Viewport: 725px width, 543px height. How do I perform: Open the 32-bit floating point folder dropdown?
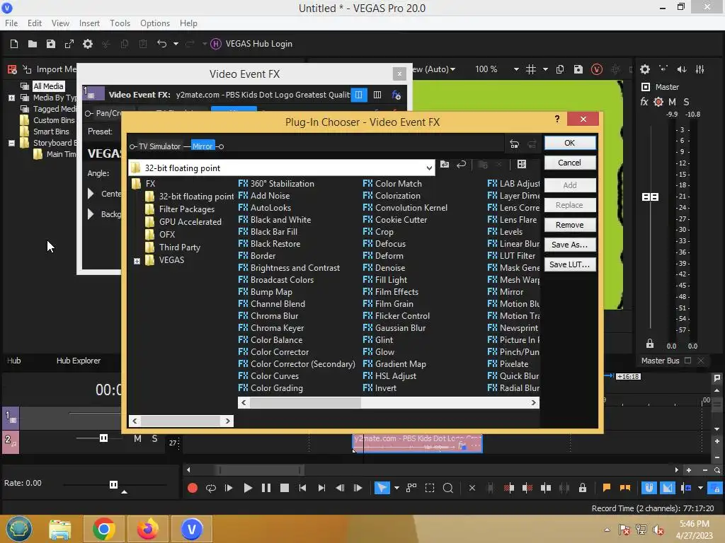click(429, 168)
